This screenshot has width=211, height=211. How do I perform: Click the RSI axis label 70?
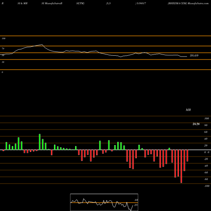click(3, 49)
